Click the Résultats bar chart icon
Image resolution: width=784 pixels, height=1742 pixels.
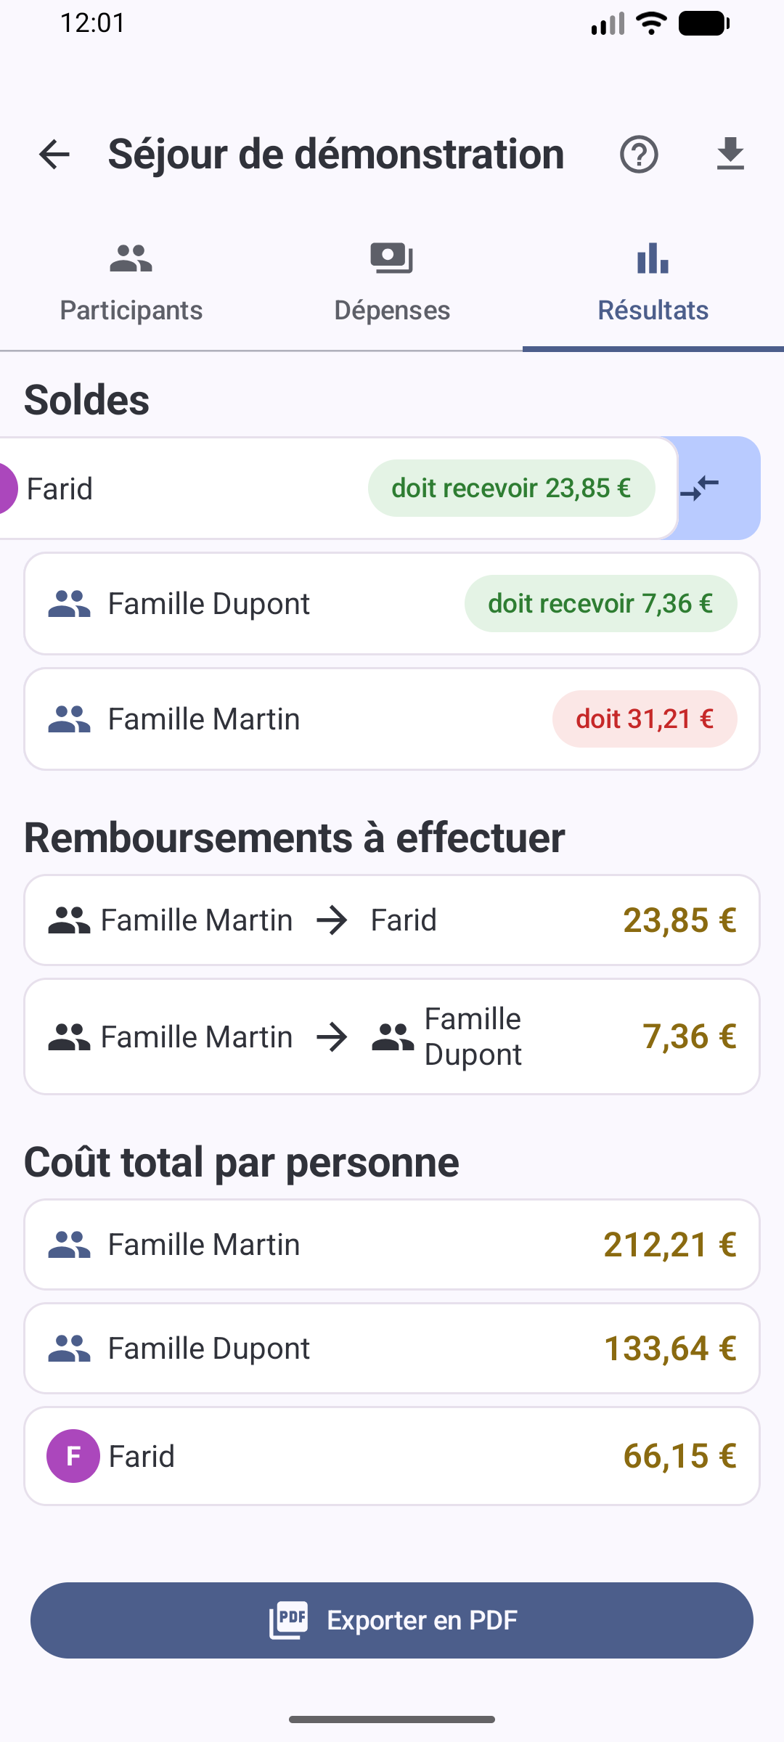653,258
